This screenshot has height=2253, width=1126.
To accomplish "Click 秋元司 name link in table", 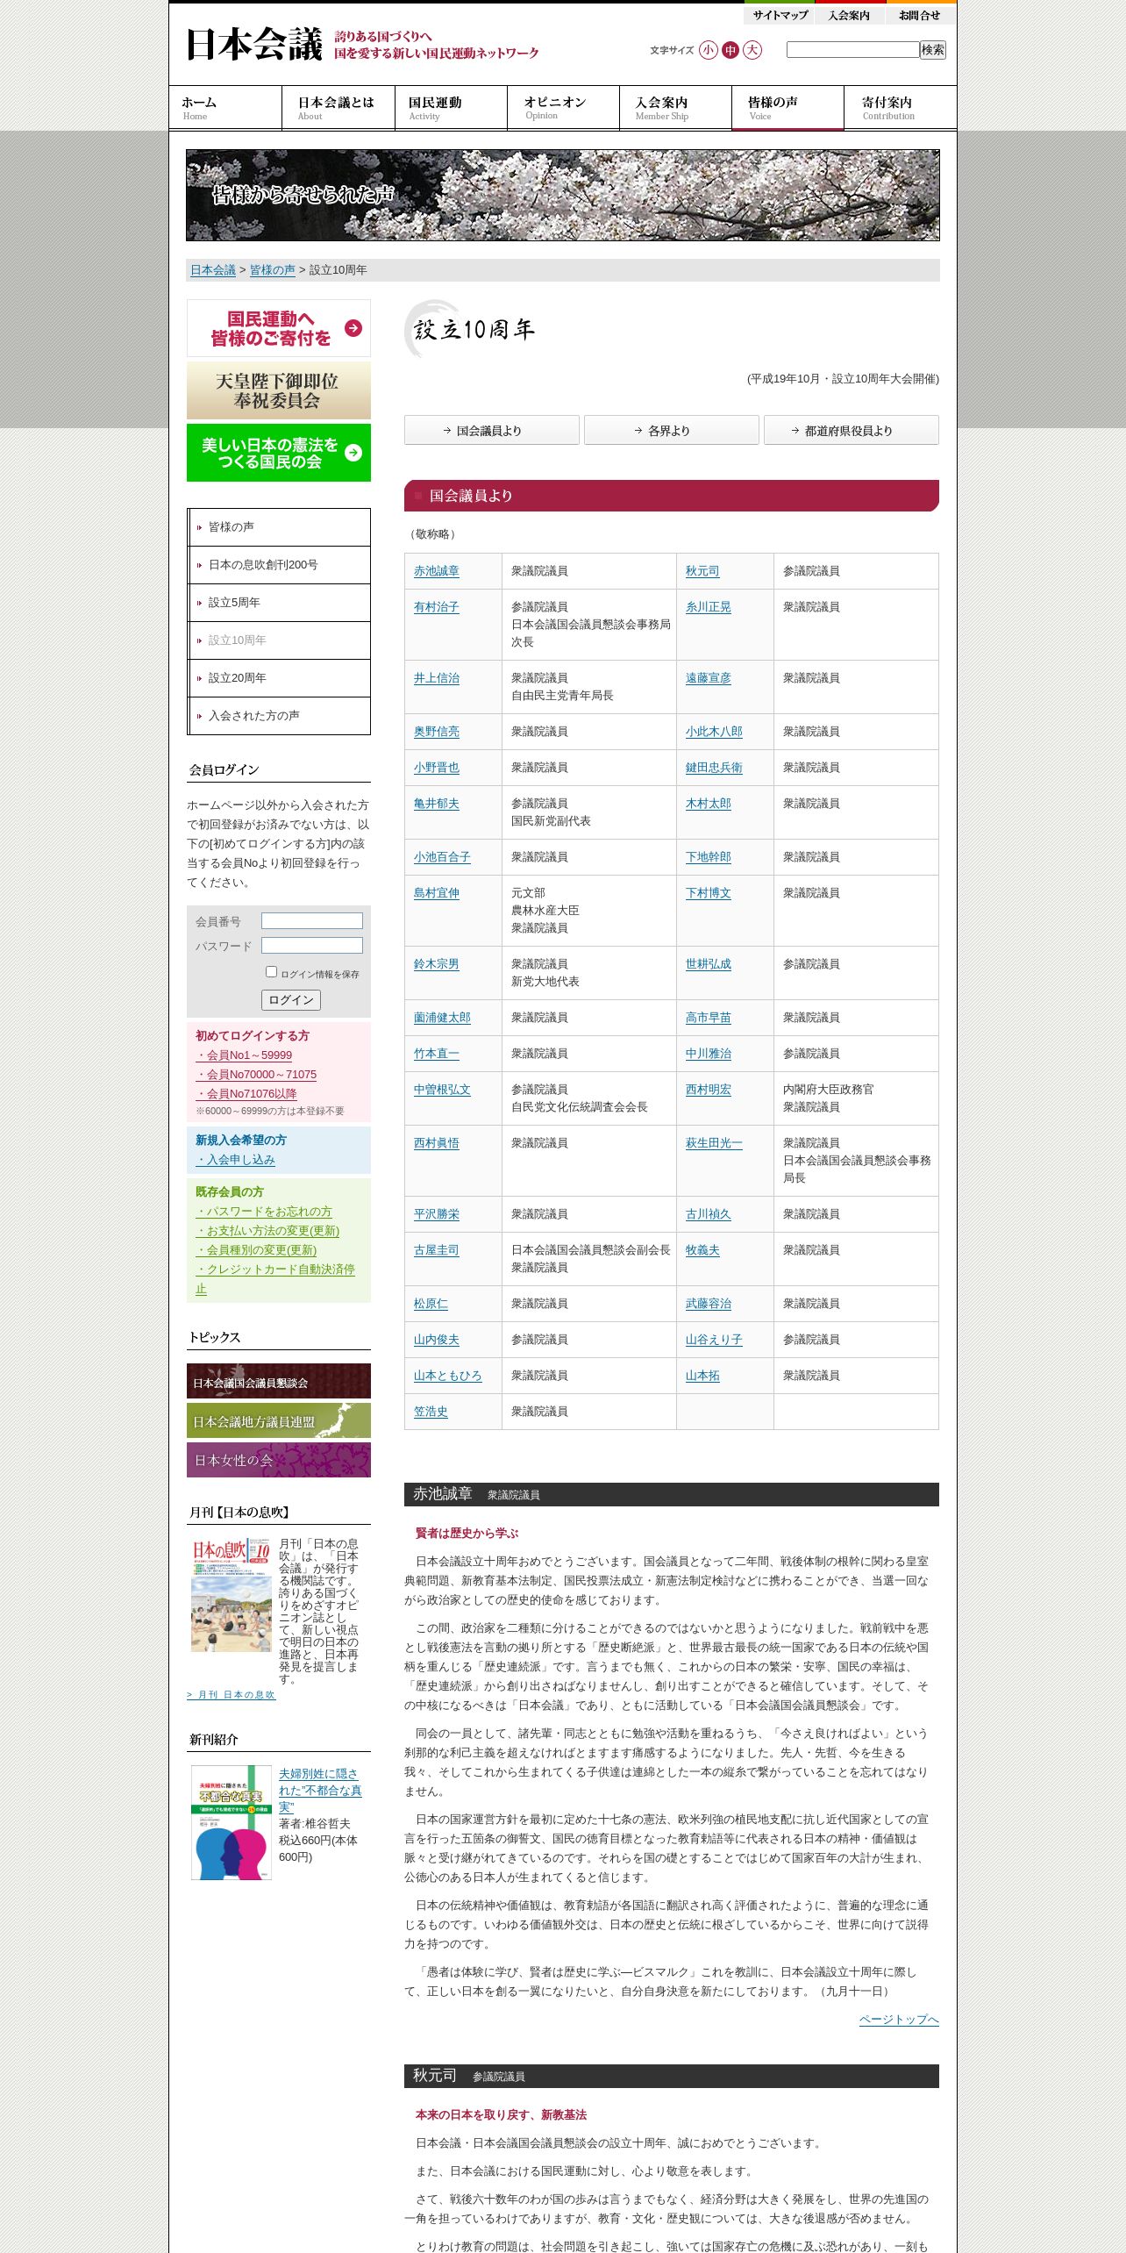I will [702, 571].
